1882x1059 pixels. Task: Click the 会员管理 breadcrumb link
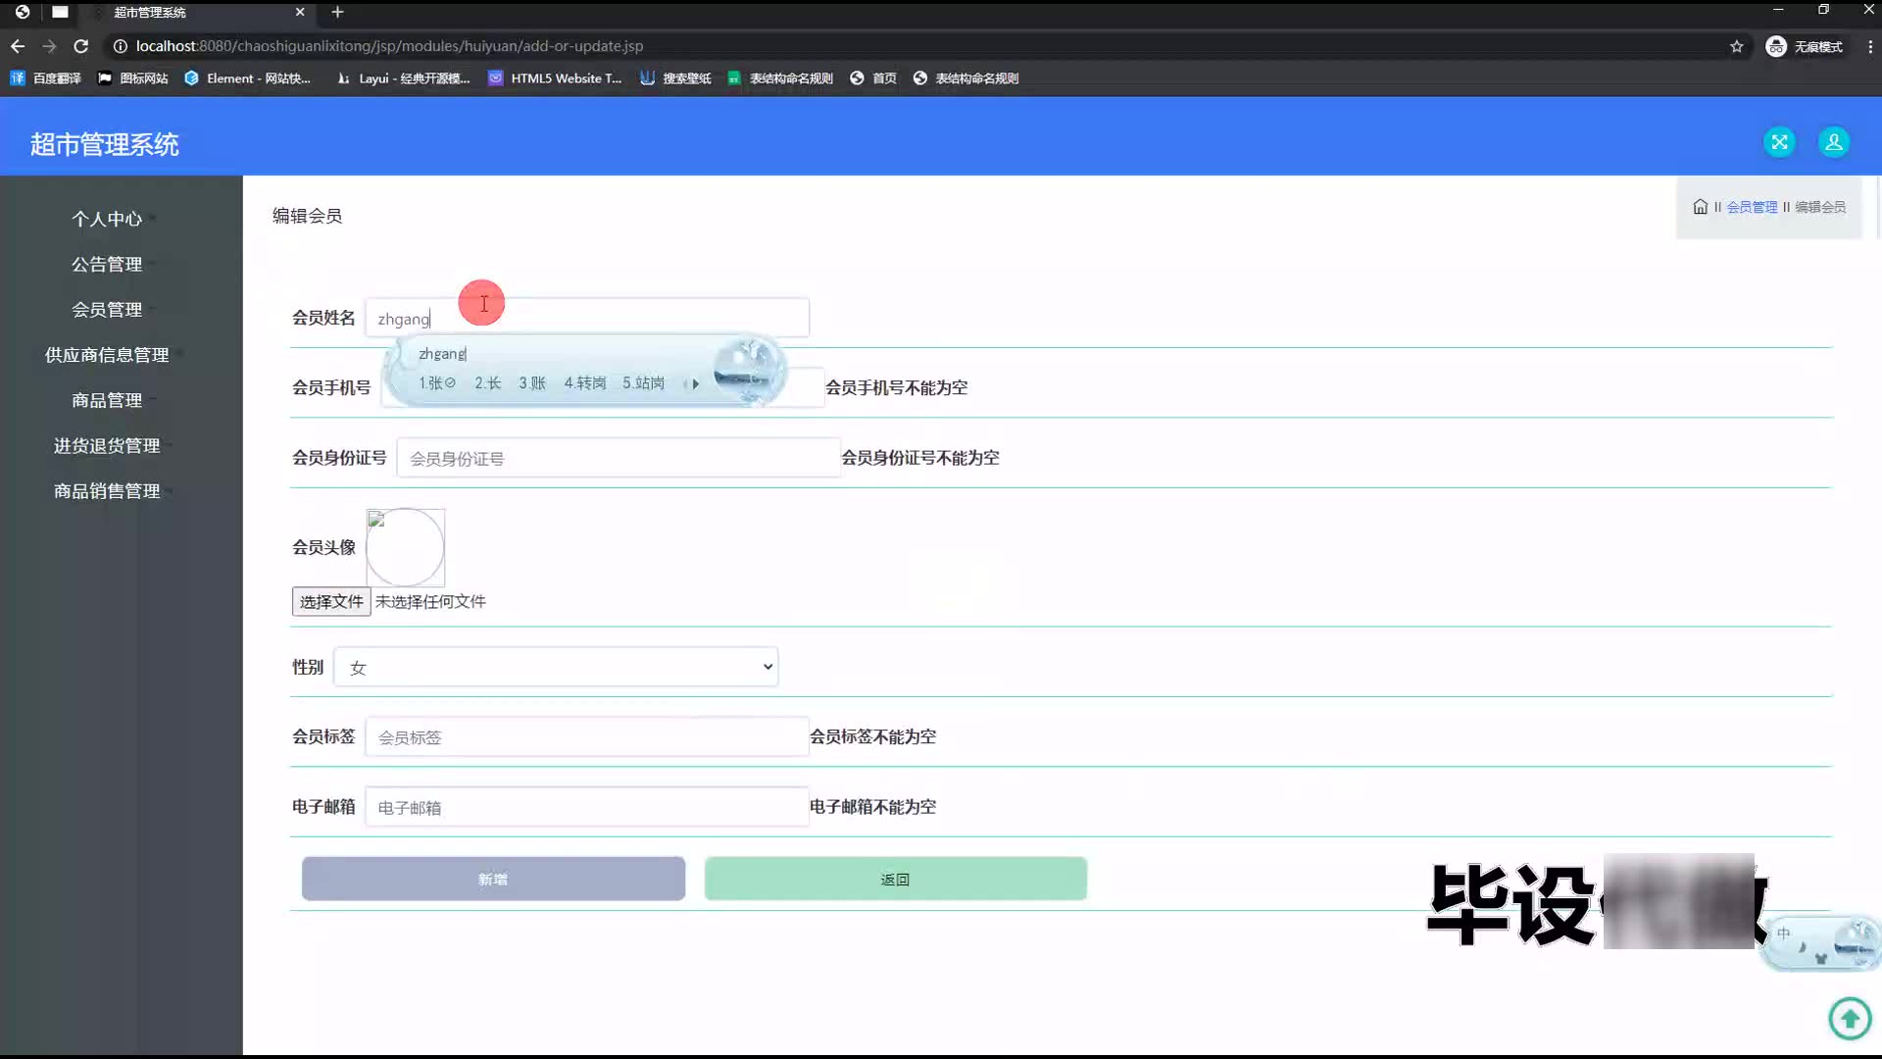point(1752,207)
